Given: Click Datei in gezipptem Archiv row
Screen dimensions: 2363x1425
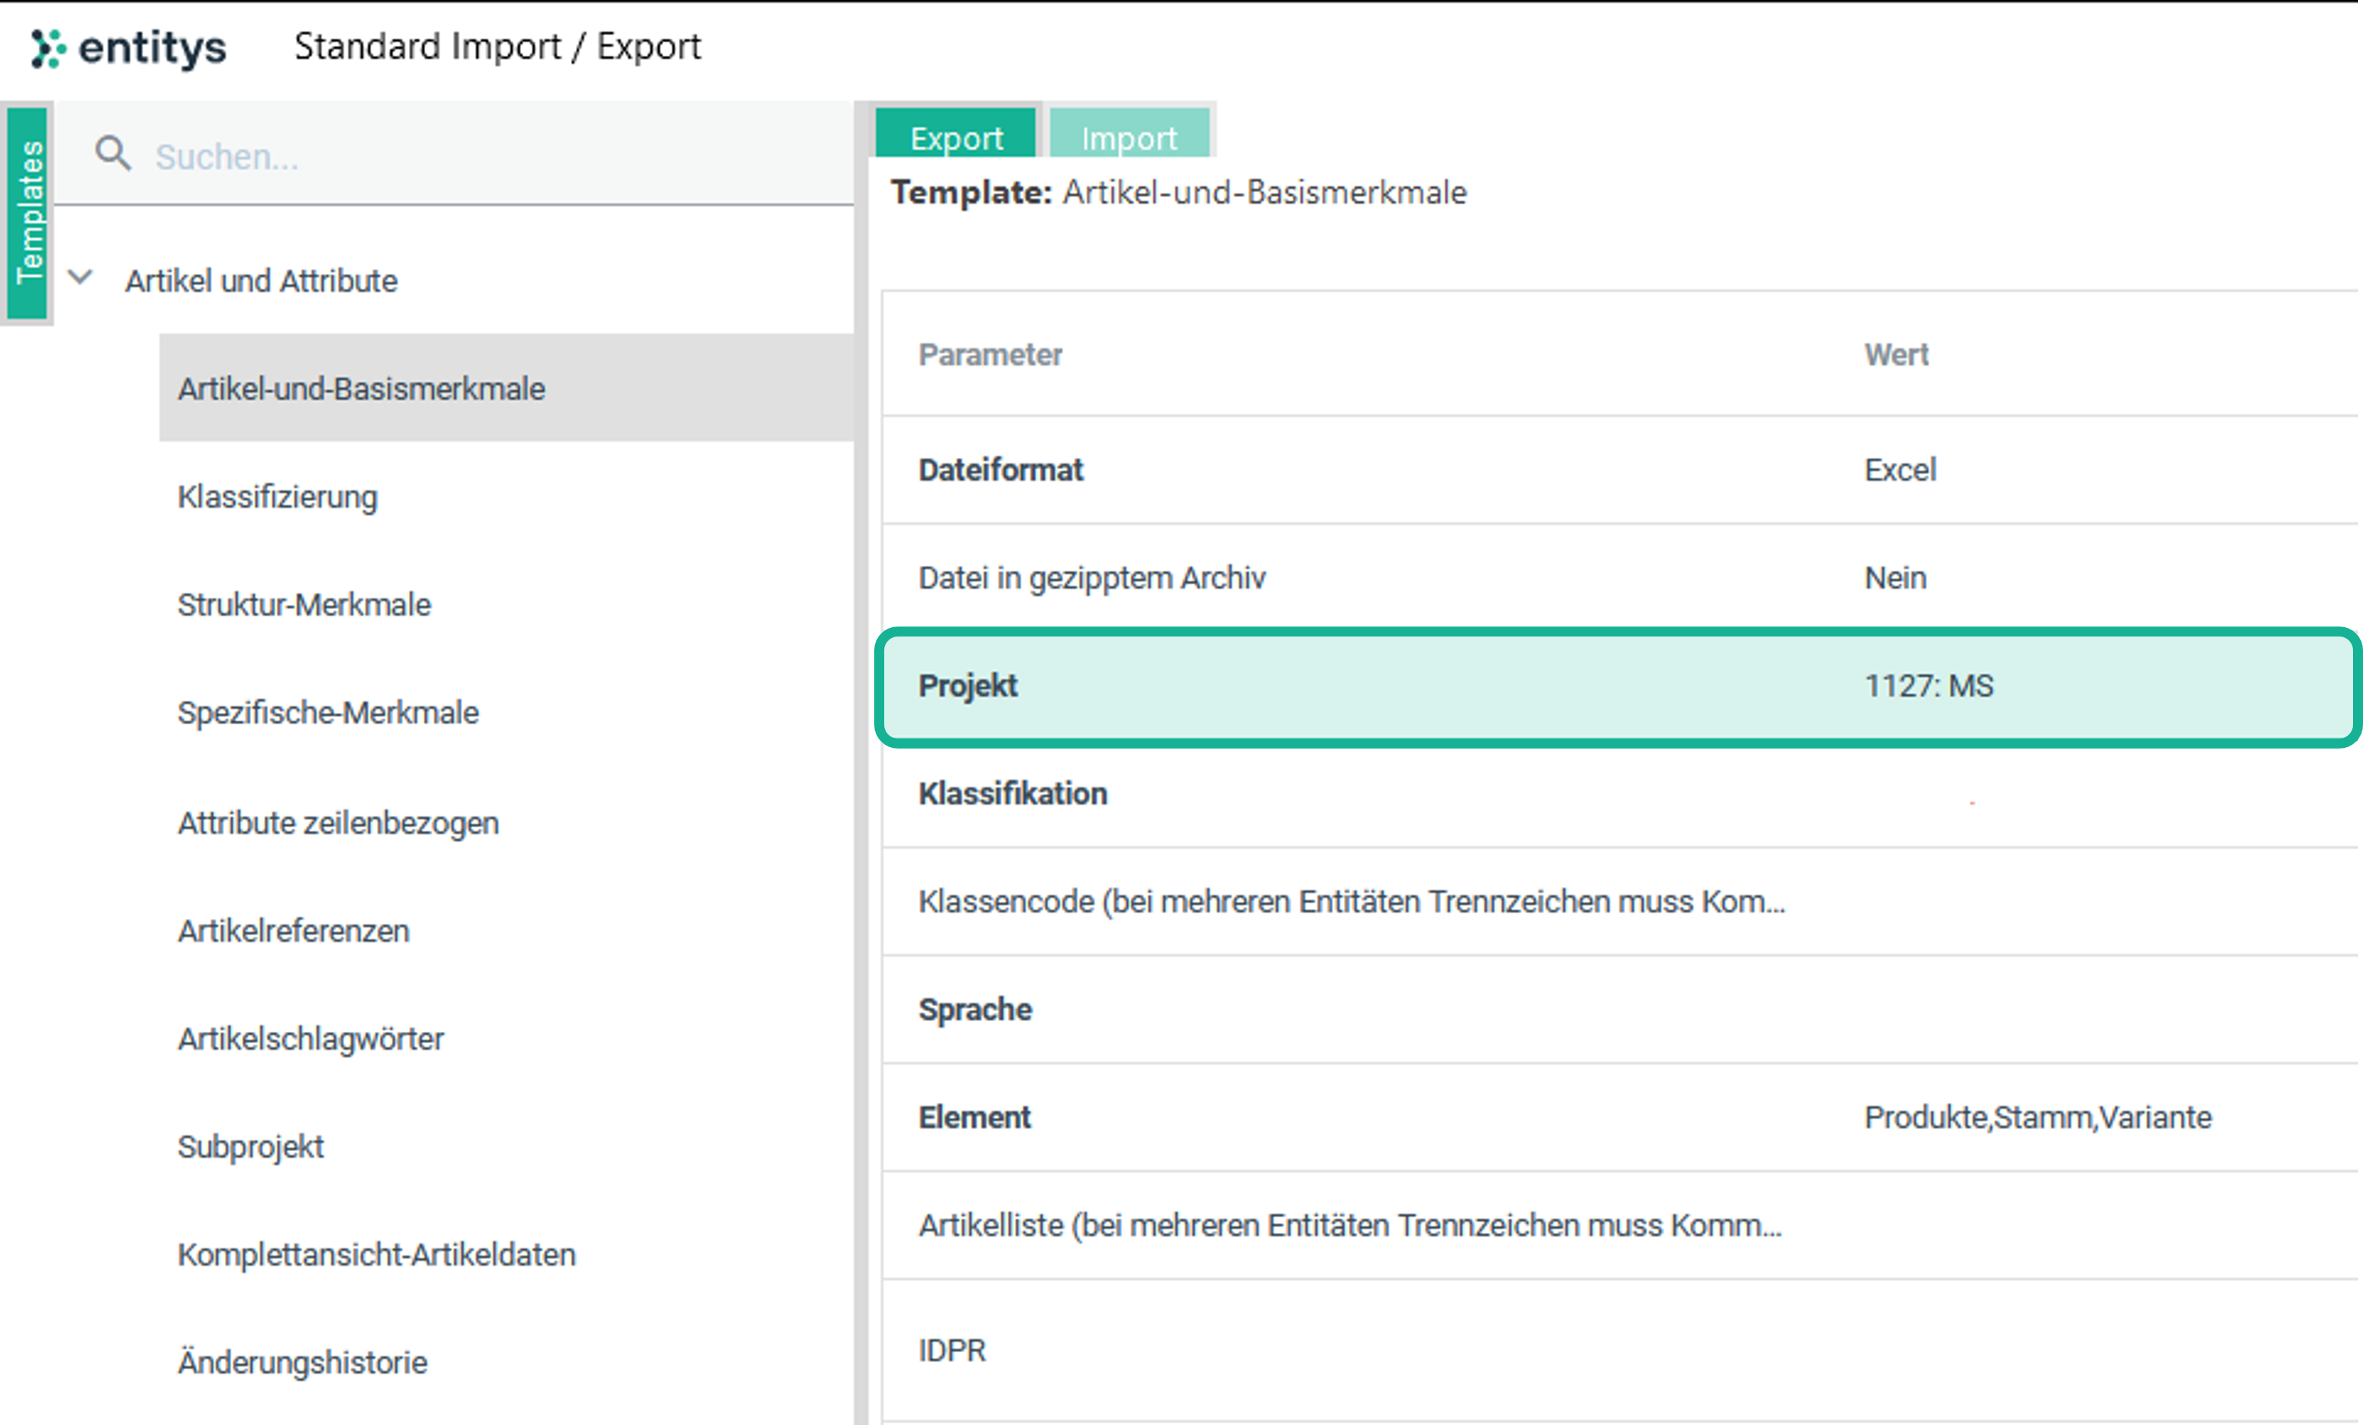Looking at the screenshot, I should point(1620,577).
